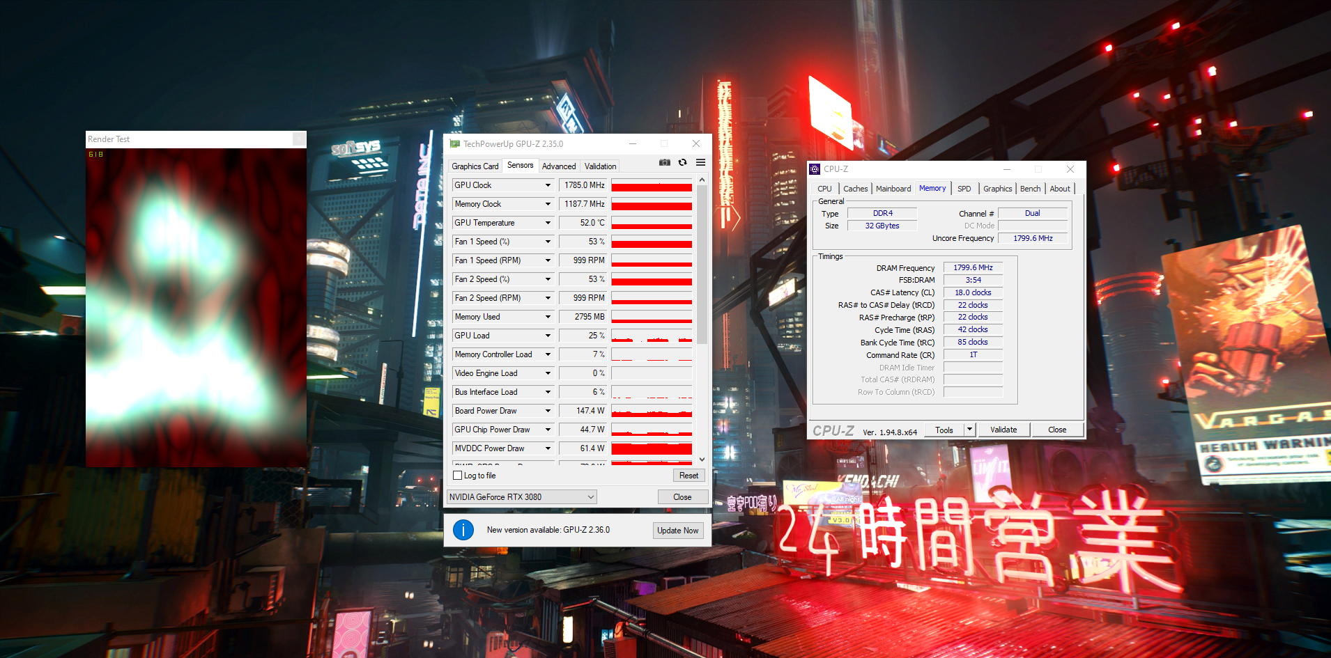Switch to GPU-Z Graphics Card tab

click(x=475, y=166)
